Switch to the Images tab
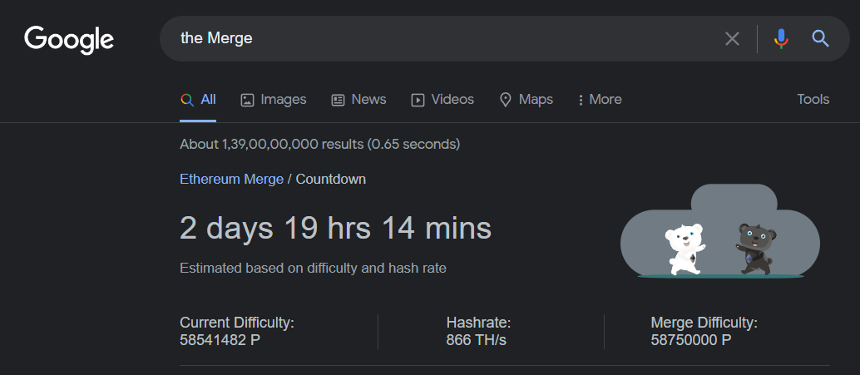 (274, 100)
